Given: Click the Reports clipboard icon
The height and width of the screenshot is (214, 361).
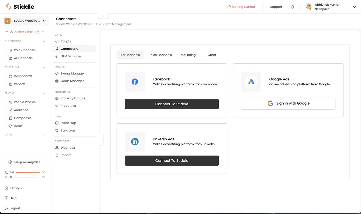Looking at the screenshot, I should pyautogui.click(x=11, y=84).
